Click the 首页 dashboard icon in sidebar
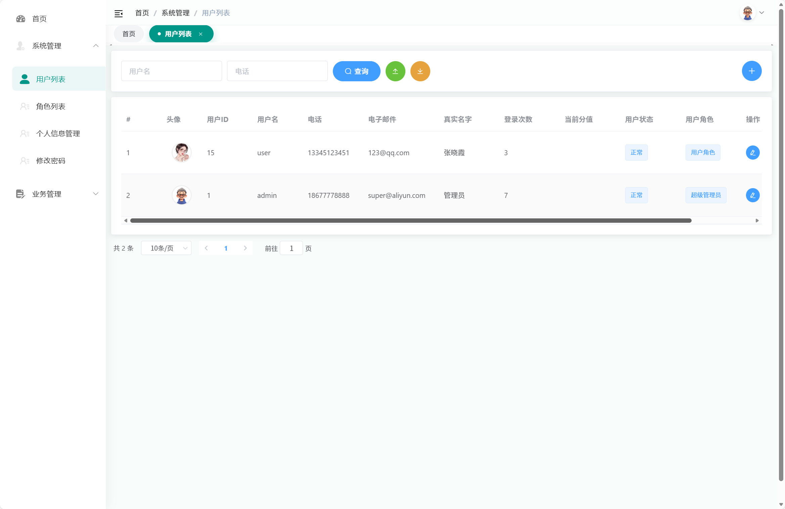 point(21,19)
